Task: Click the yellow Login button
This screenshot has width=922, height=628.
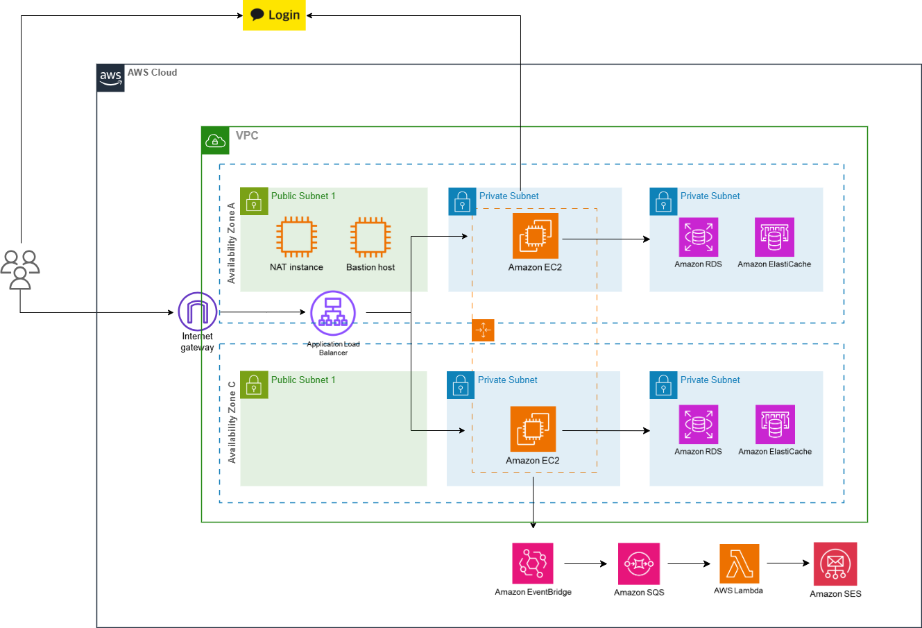Action: [x=274, y=15]
